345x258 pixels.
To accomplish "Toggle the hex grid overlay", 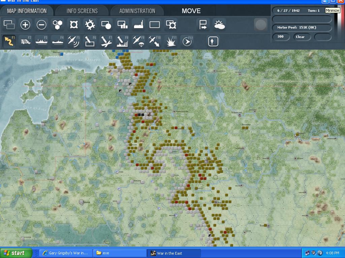I will point(58,25).
